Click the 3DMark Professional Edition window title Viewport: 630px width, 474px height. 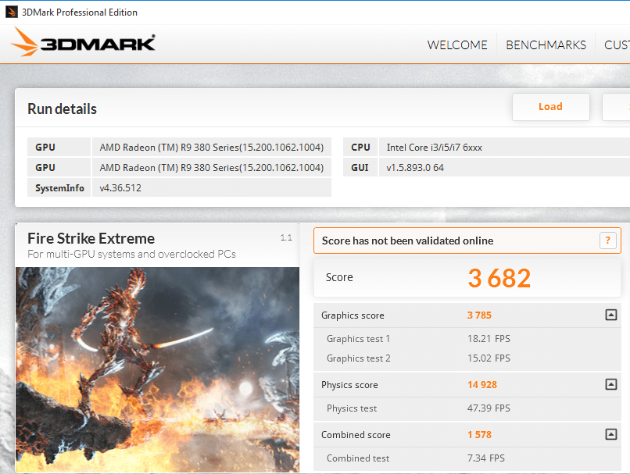(x=80, y=12)
